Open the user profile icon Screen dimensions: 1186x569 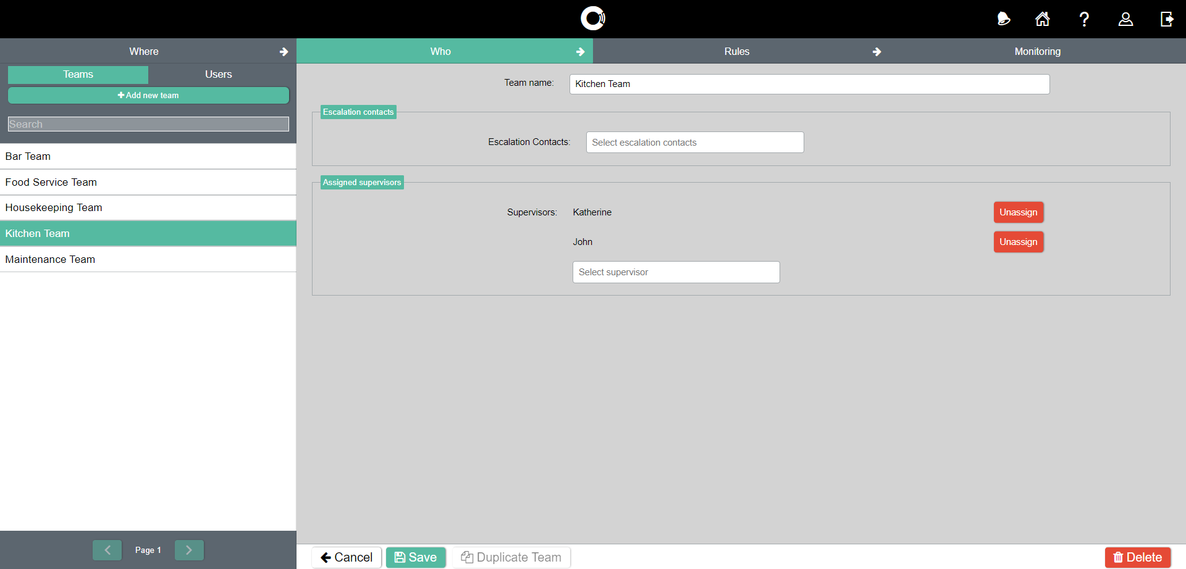point(1125,19)
